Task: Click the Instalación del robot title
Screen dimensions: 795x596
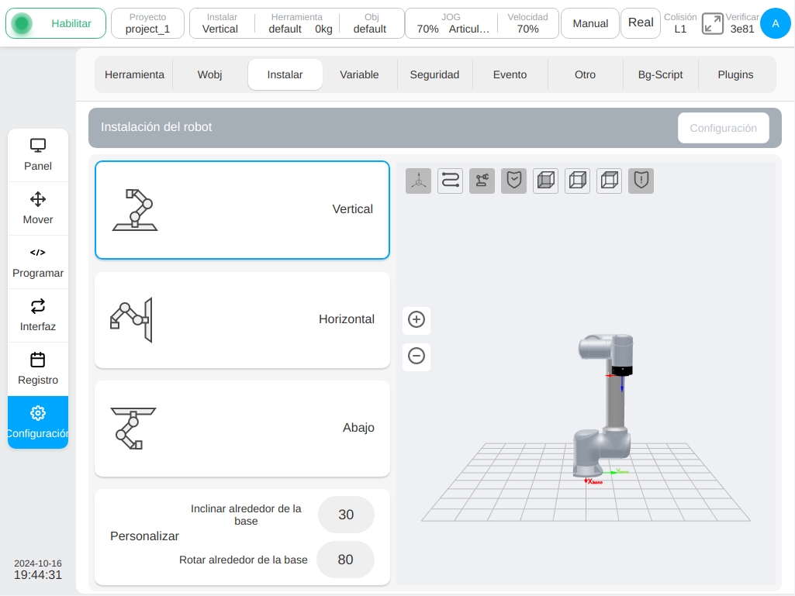Action: click(x=156, y=126)
